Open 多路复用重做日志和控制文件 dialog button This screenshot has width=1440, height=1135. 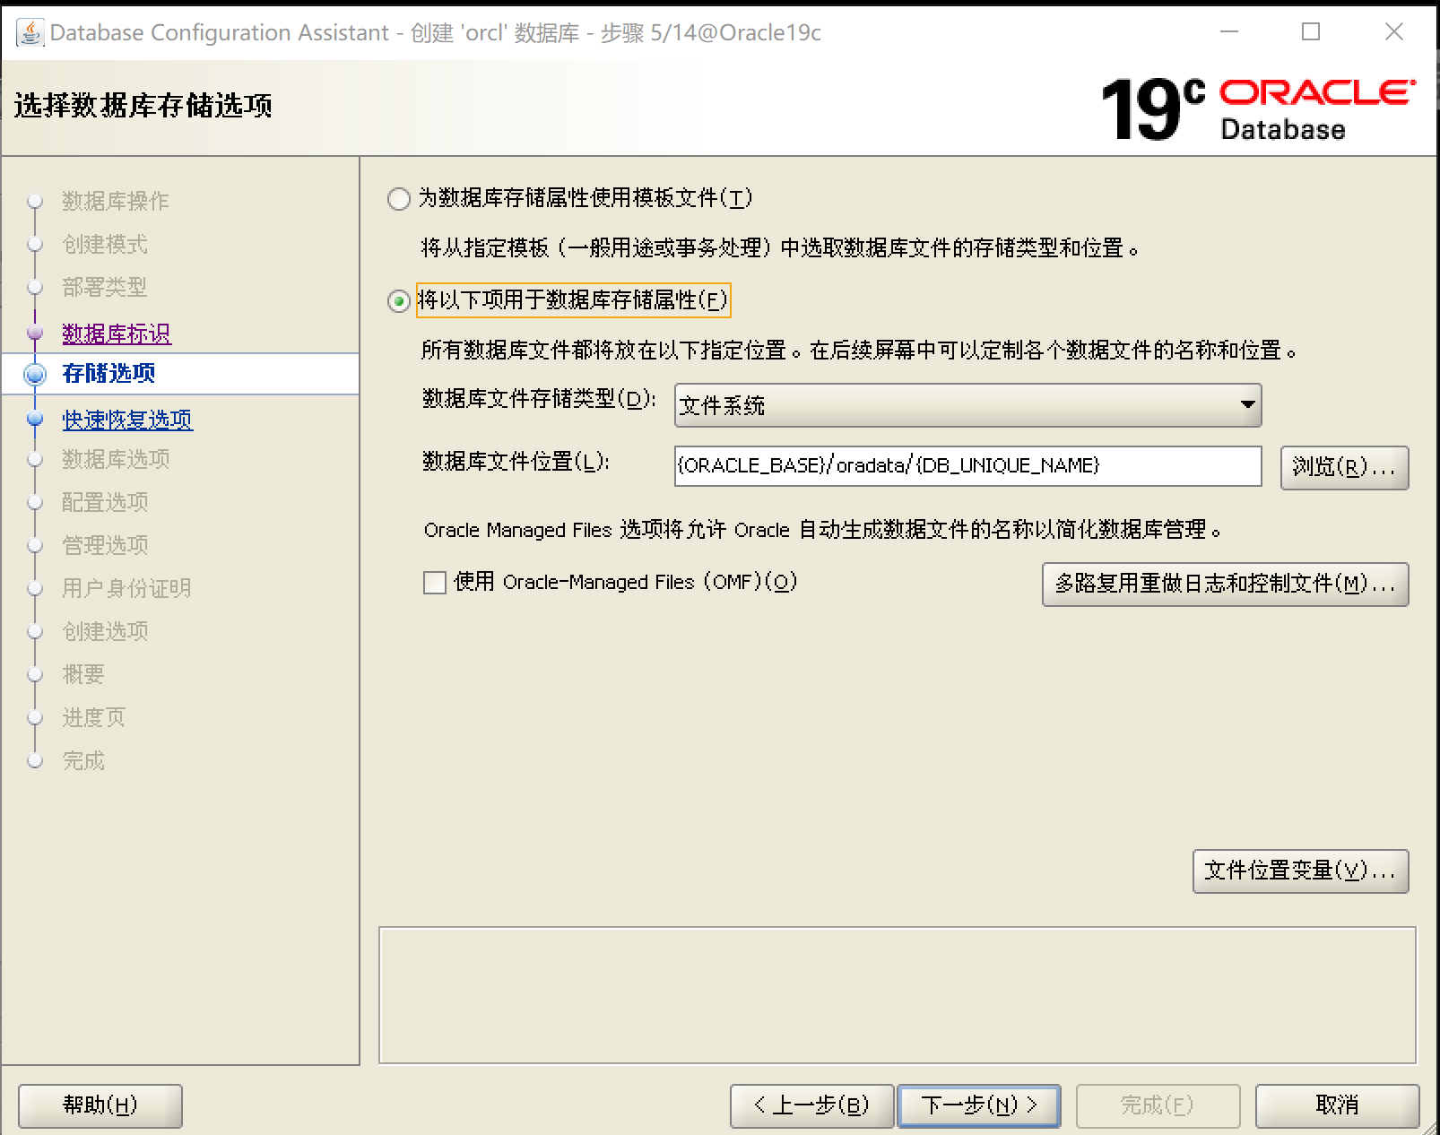[x=1226, y=584]
